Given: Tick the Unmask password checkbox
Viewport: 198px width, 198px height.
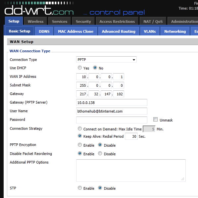Looking at the screenshot, I should [155, 119].
